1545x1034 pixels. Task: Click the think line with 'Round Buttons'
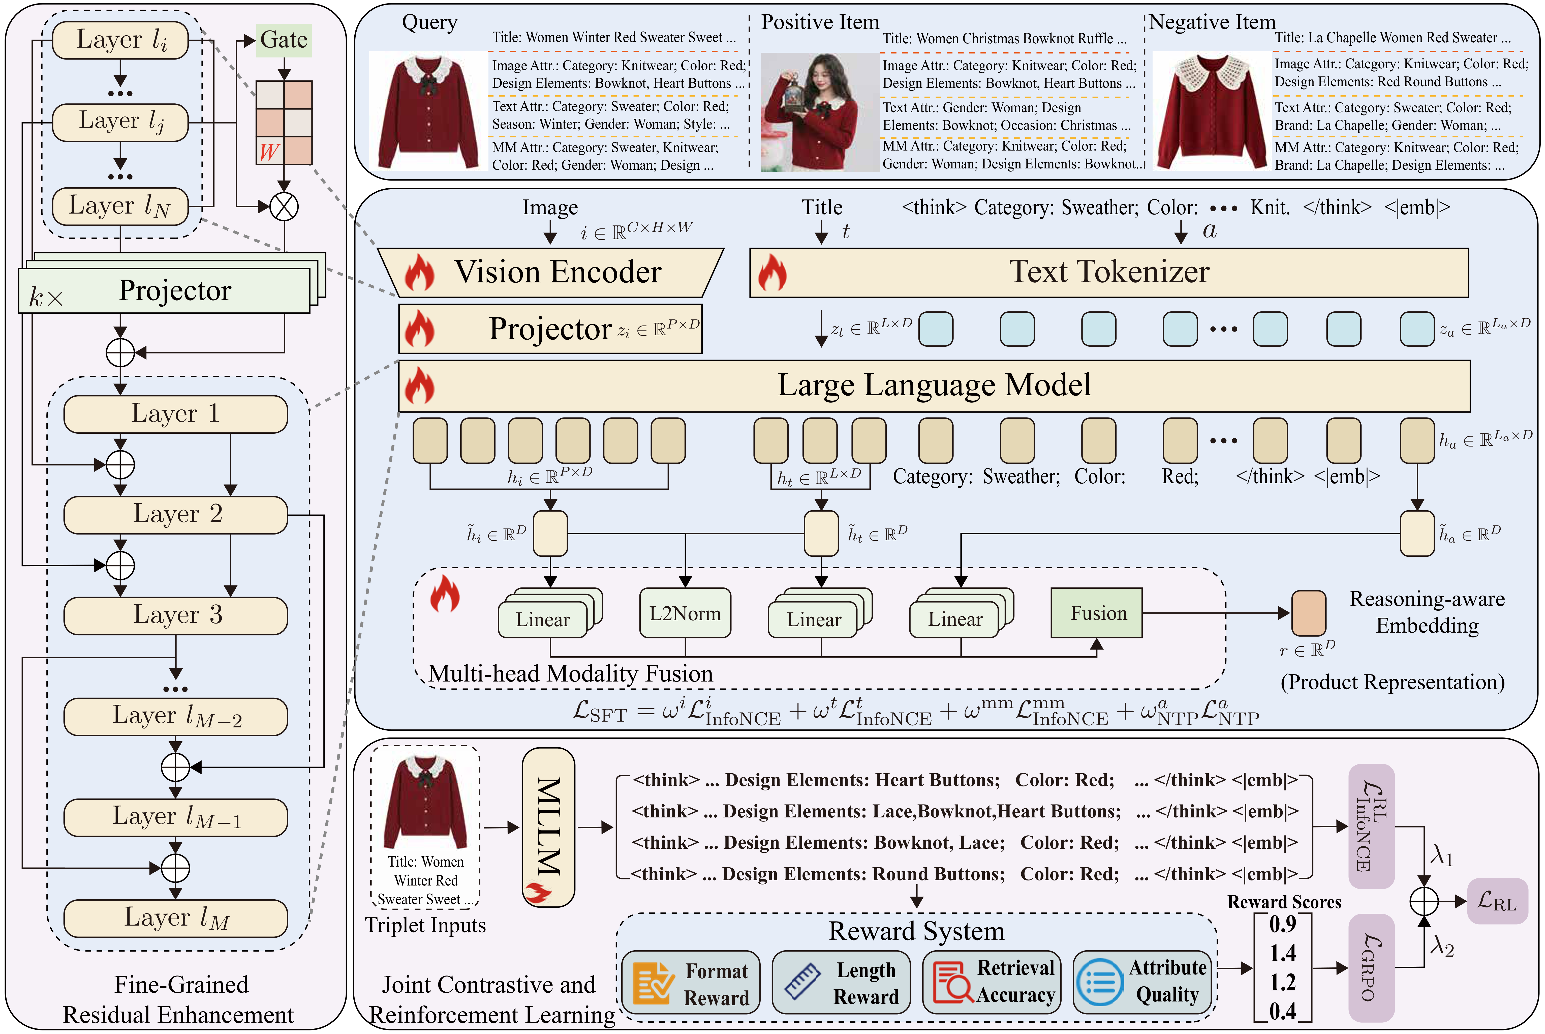tap(964, 874)
